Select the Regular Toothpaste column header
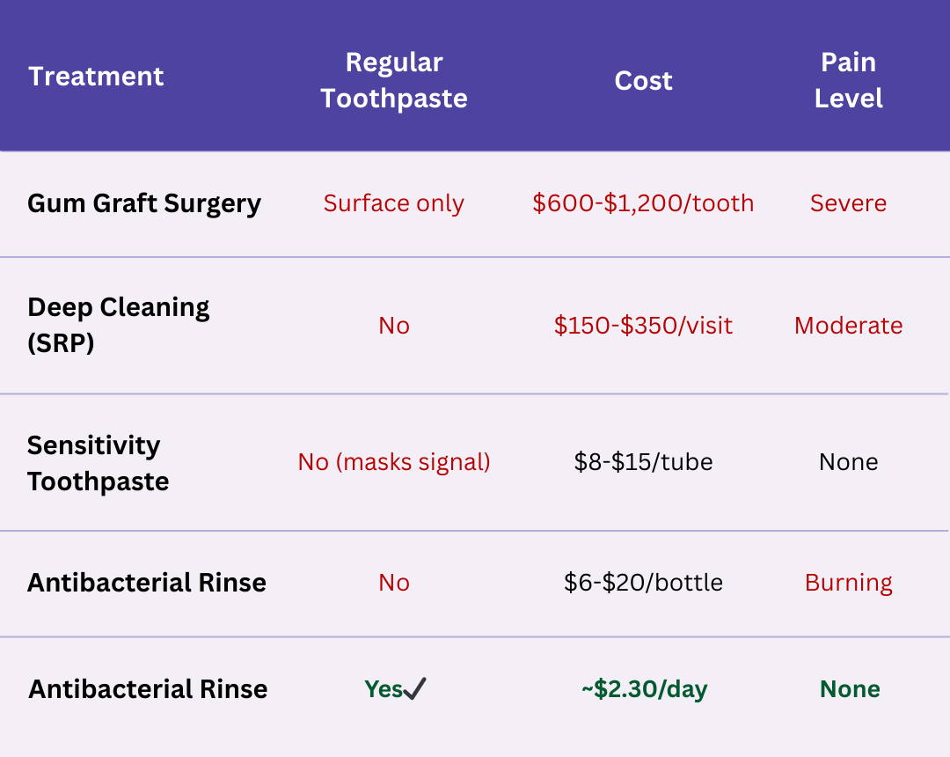 (394, 81)
